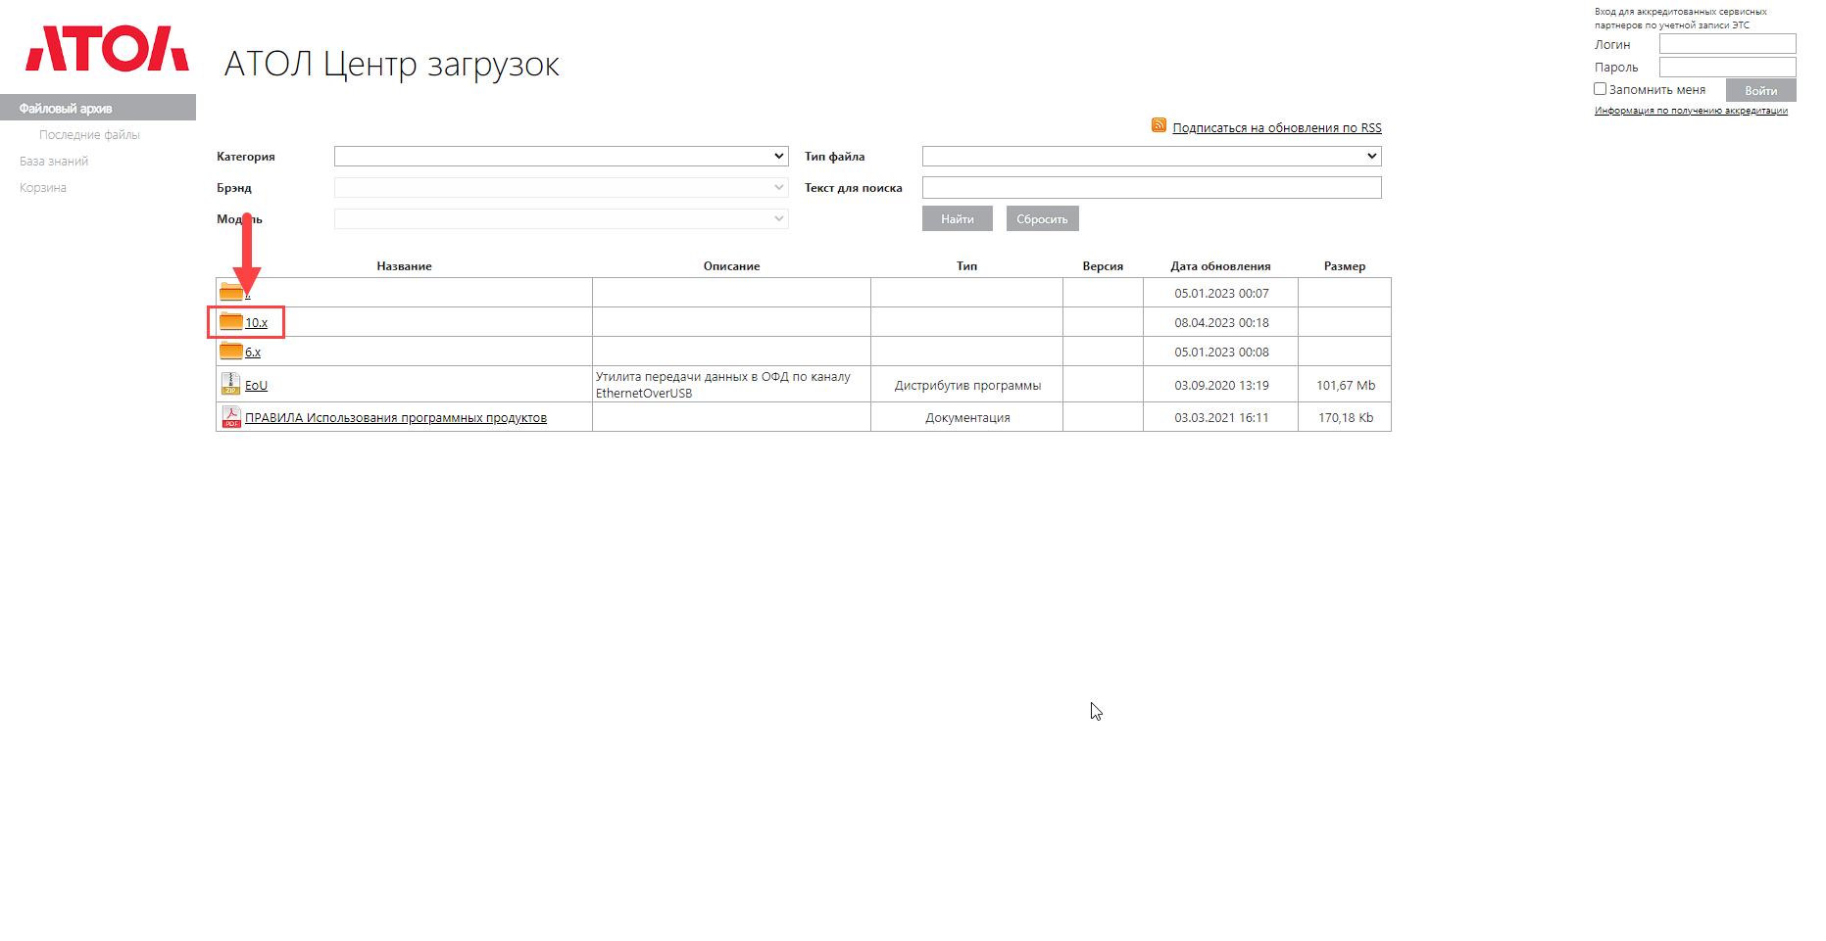Click the ATOL logo

(107, 49)
